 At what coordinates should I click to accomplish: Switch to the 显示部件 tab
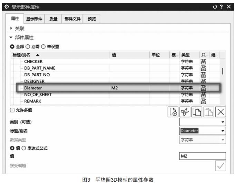[34, 19]
